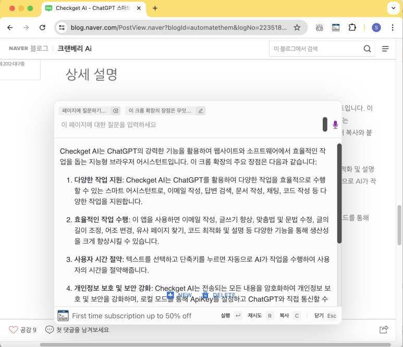Click the 개인정보 보호 및 보안 강화 text
The width and height of the screenshot is (403, 347).
113,288
